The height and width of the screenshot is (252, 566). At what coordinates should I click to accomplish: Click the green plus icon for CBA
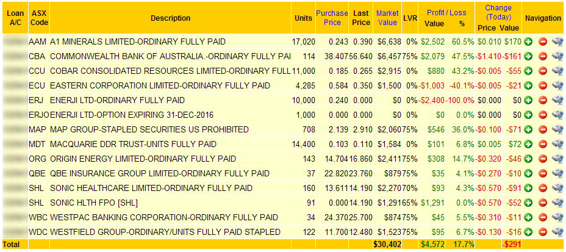point(529,56)
